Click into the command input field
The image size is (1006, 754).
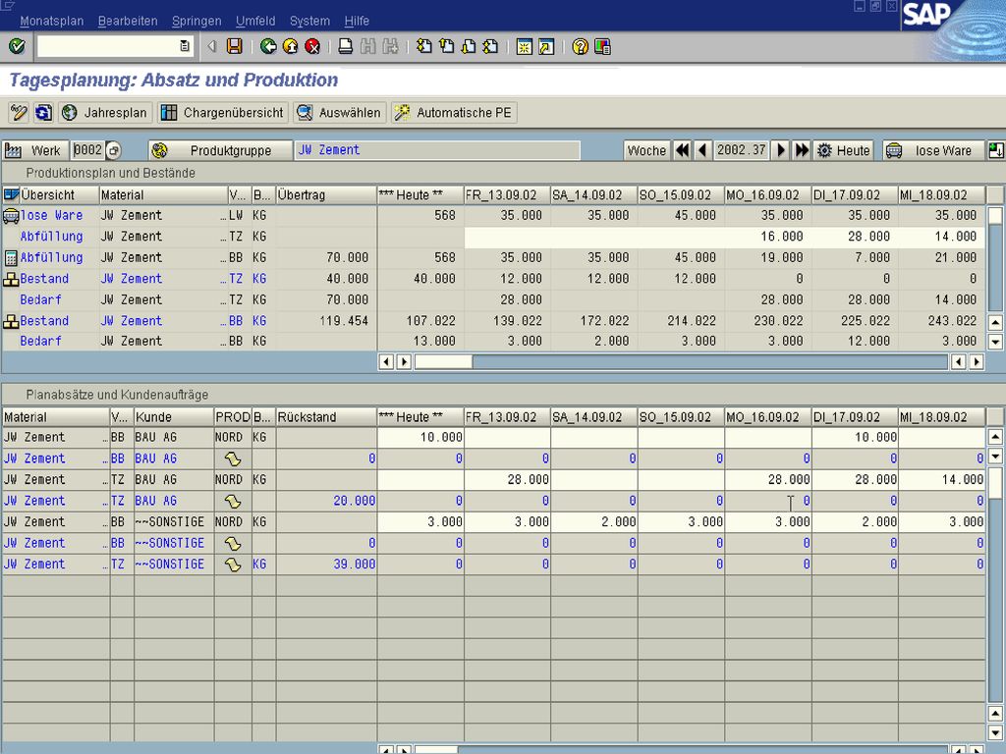coord(109,46)
